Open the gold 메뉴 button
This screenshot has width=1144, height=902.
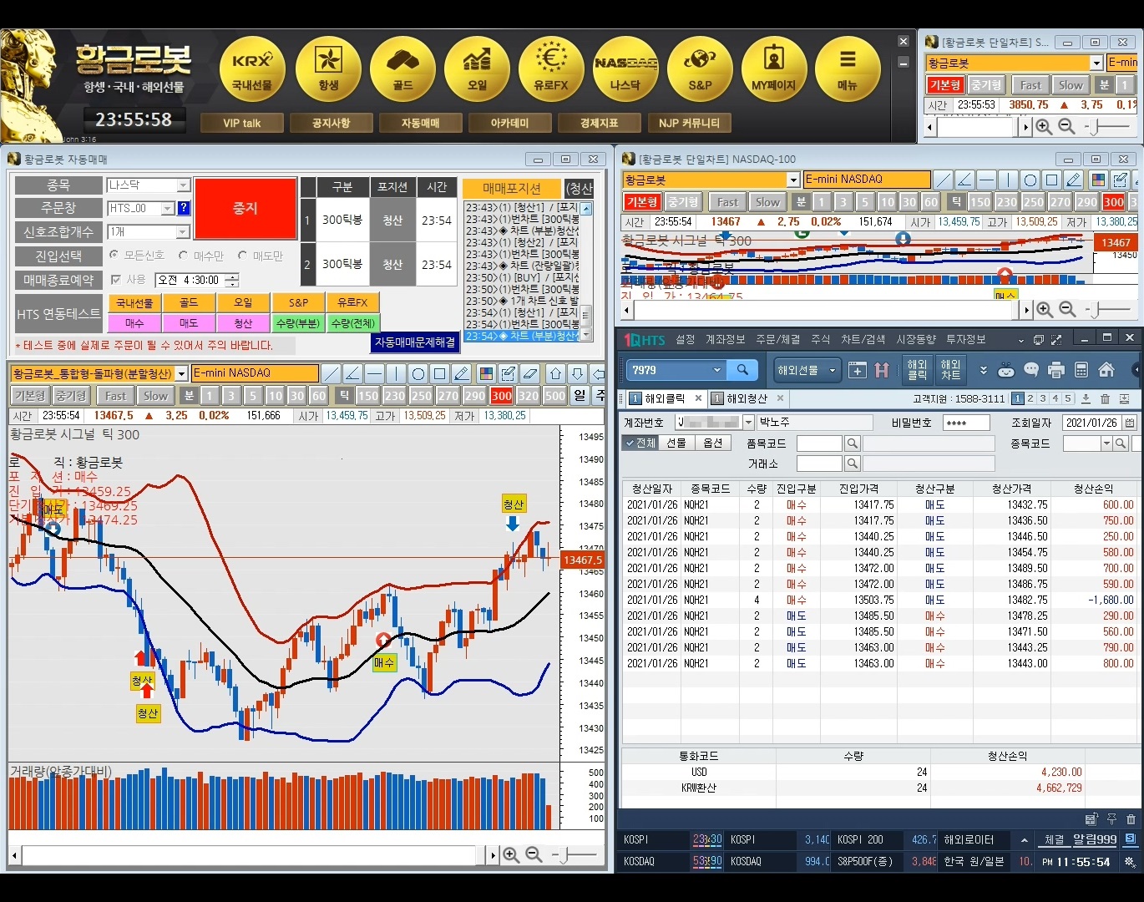[848, 69]
